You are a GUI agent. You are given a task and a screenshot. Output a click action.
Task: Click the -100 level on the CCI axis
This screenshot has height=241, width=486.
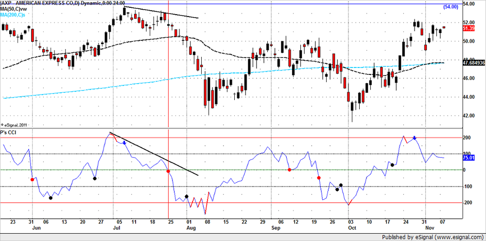click(x=467, y=187)
